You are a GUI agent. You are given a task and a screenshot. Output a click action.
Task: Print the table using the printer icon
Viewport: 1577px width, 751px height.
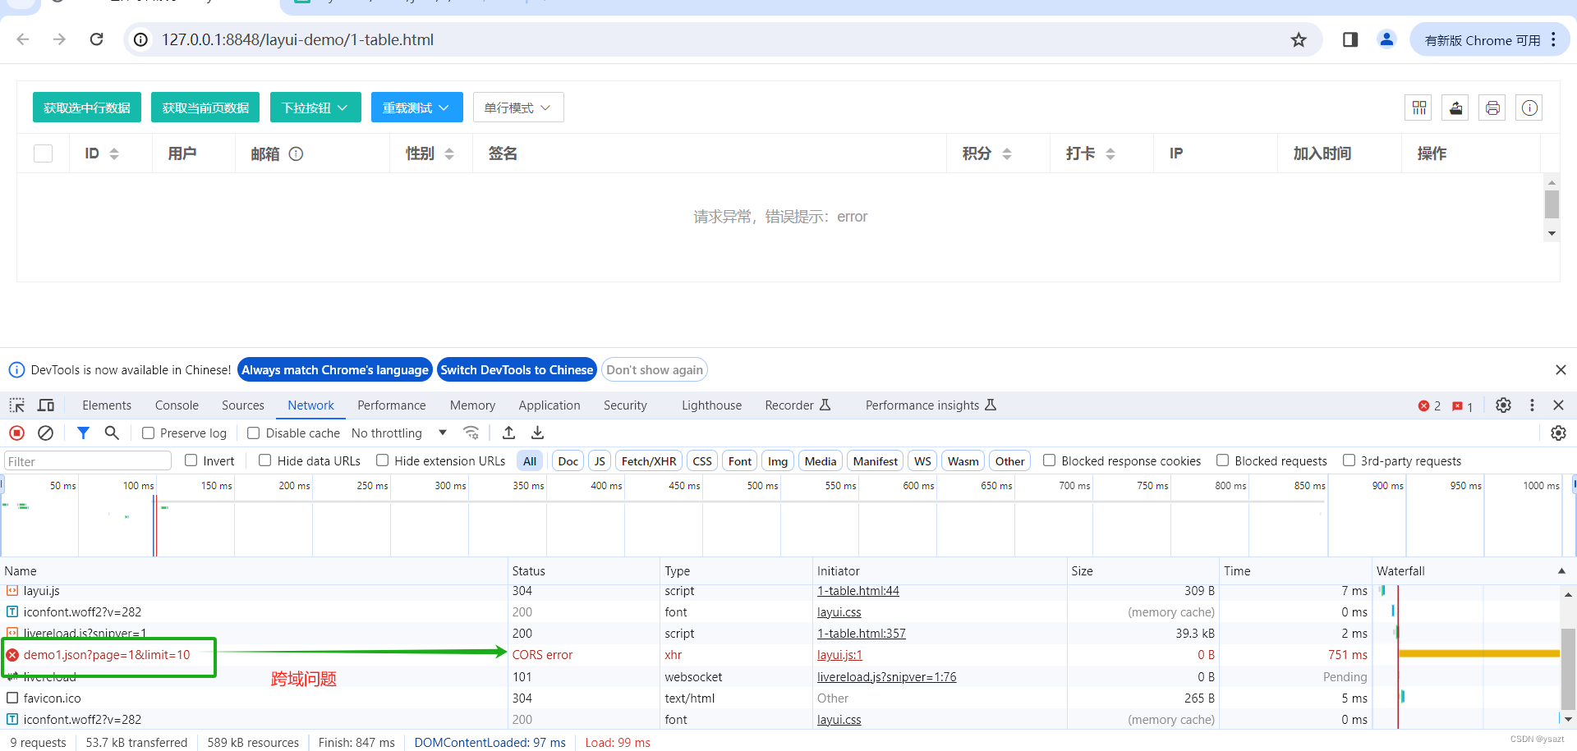(1492, 108)
